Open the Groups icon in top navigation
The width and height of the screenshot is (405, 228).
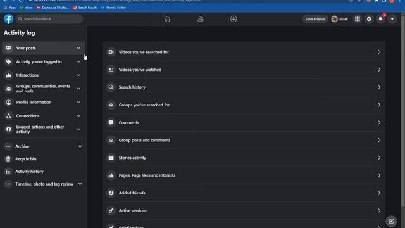[234, 19]
